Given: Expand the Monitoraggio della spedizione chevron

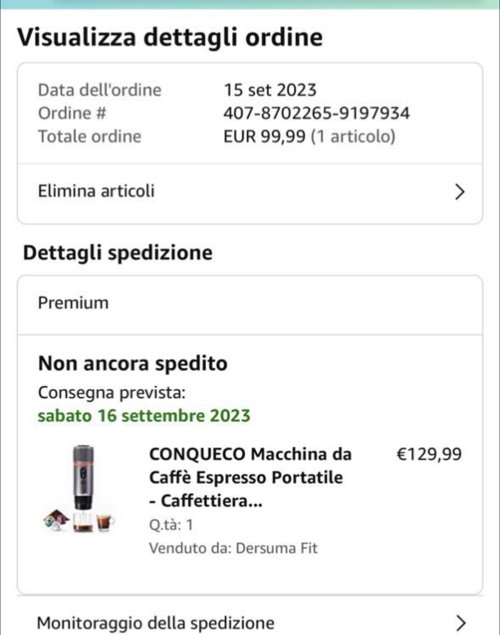Looking at the screenshot, I should pos(460,623).
